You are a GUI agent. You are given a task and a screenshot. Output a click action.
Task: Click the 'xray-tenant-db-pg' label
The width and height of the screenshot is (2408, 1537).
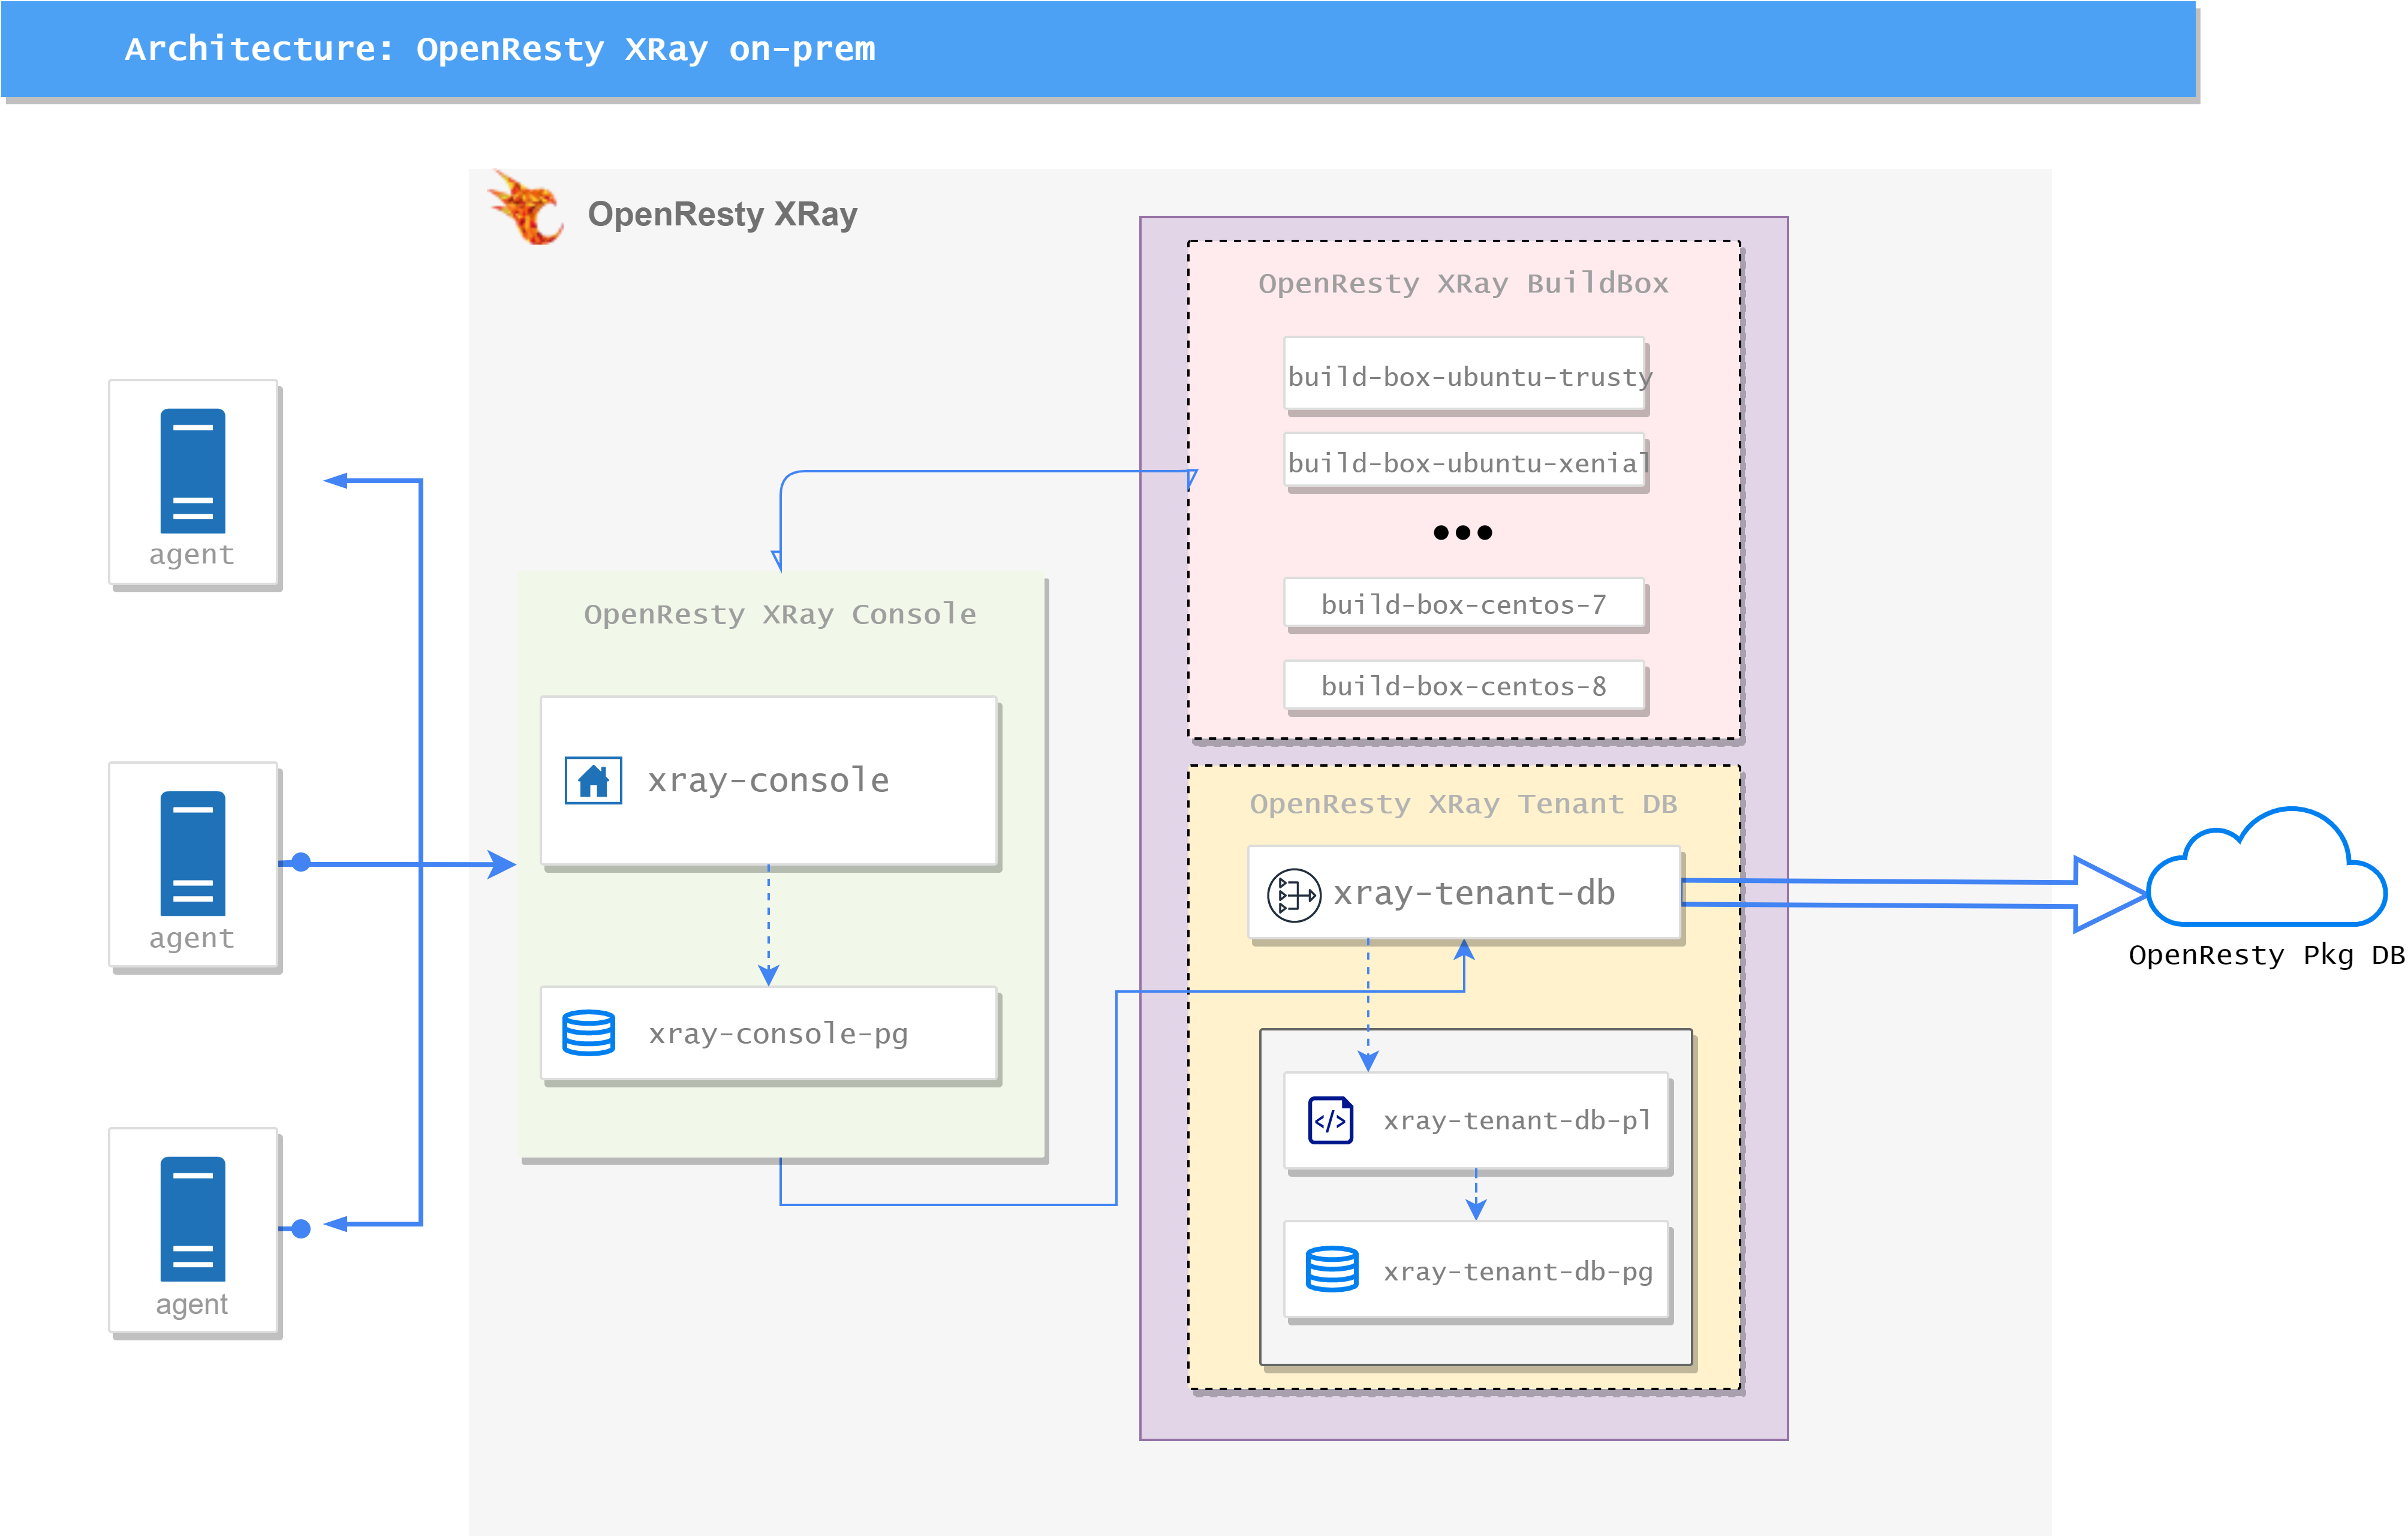tap(1518, 1271)
